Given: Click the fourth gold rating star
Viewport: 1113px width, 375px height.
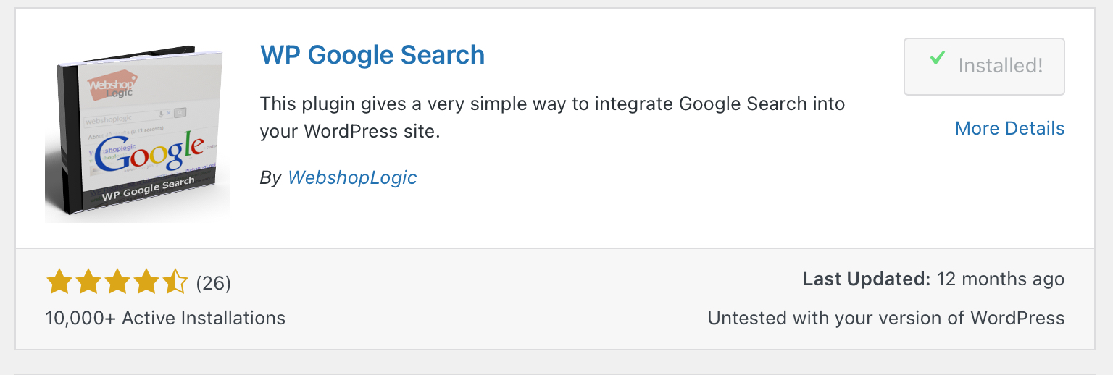Looking at the screenshot, I should [146, 282].
